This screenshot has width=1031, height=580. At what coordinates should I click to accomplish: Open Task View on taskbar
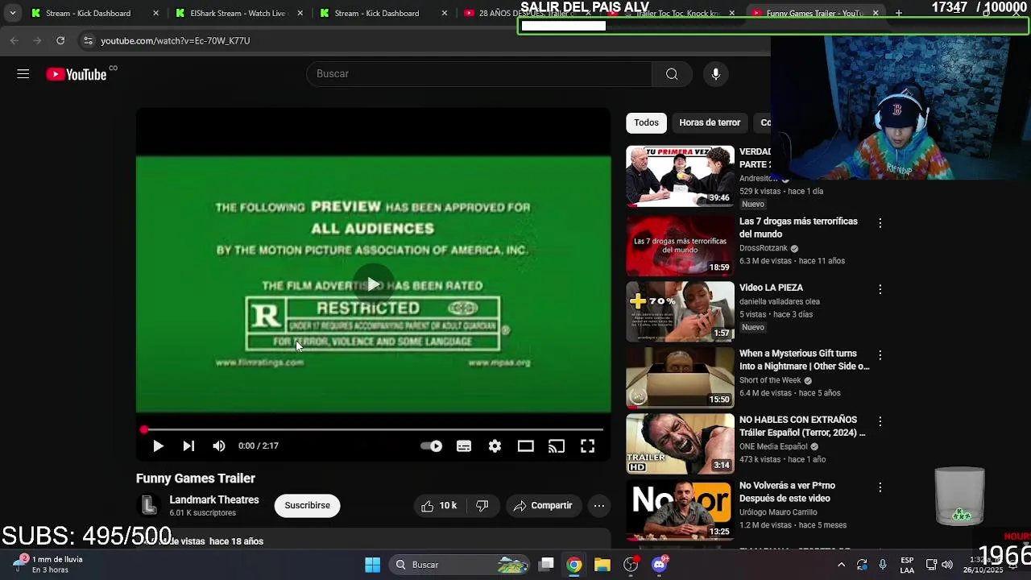click(x=546, y=565)
